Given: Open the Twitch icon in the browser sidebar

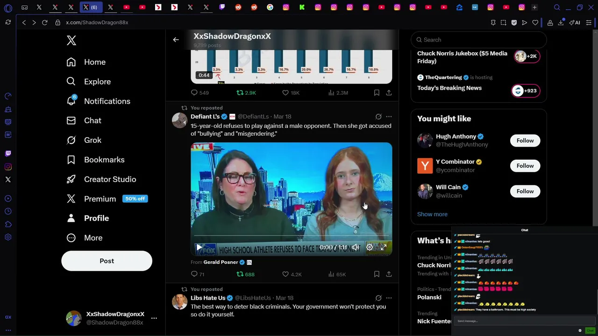Looking at the screenshot, I should [x=8, y=153].
